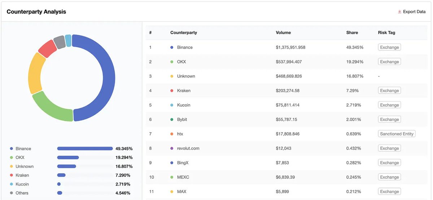Select MEXC counterparty name
Screen dimensions: 433x200
(x=183, y=177)
